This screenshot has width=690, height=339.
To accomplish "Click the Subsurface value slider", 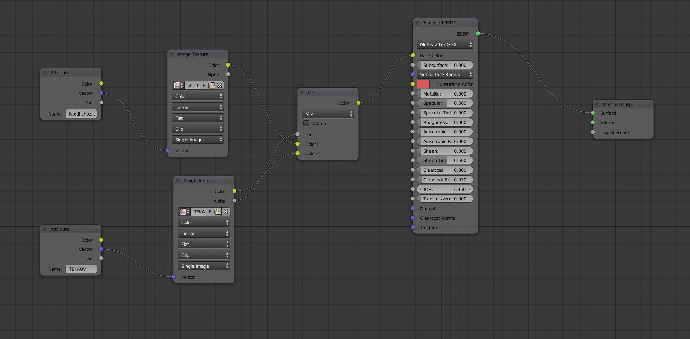I will 445,65.
